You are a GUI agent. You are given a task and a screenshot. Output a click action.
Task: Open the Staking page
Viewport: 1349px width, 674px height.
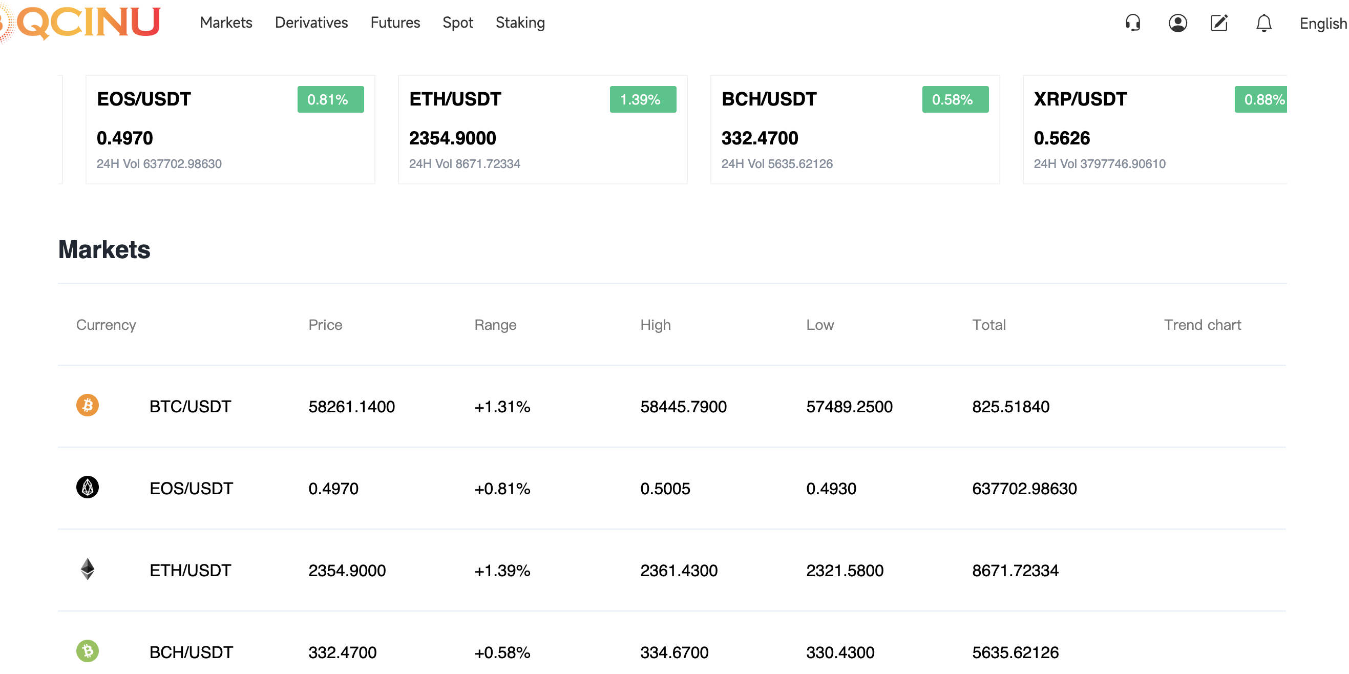coord(520,23)
